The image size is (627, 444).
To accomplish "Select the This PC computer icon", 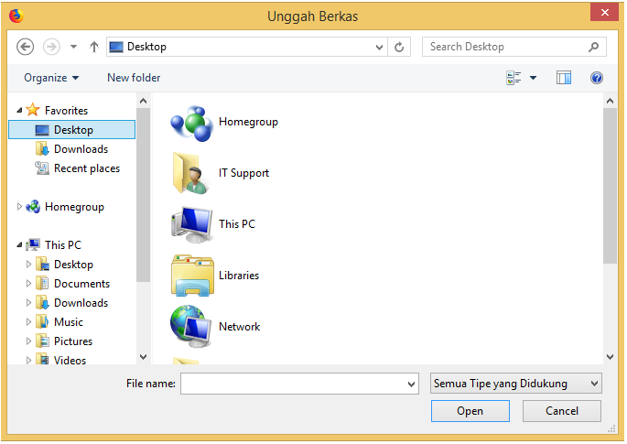I will (x=191, y=224).
